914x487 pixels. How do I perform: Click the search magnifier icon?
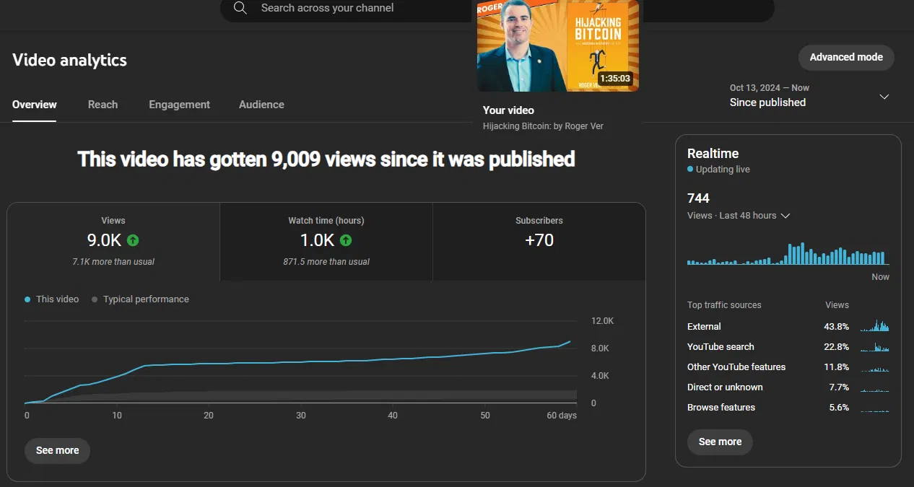240,8
